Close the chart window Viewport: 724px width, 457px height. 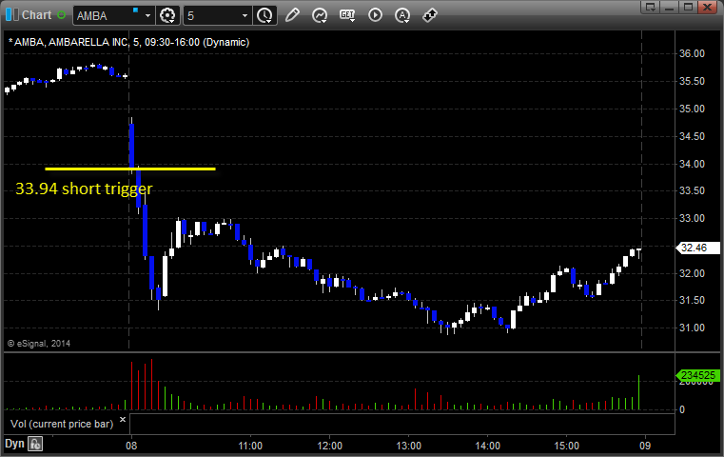(708, 7)
